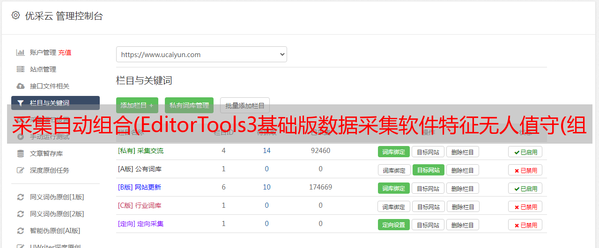Click the 92460 collected count
Screen dimensions: 599x248
coord(320,151)
